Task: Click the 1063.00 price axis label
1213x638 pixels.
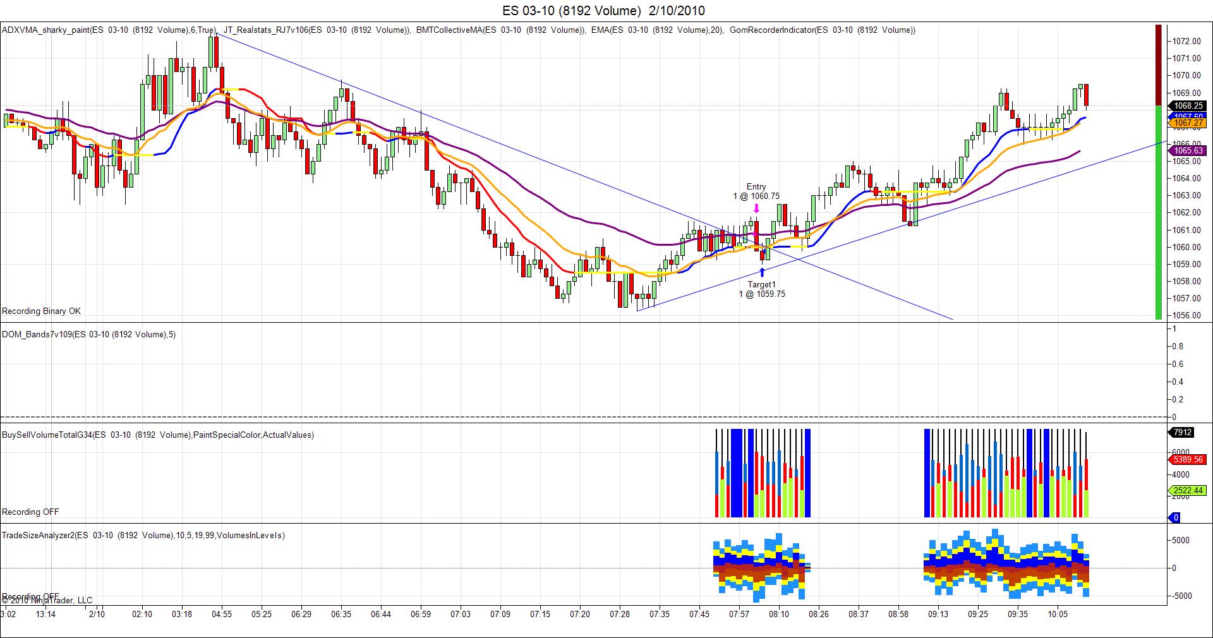Action: [1186, 195]
